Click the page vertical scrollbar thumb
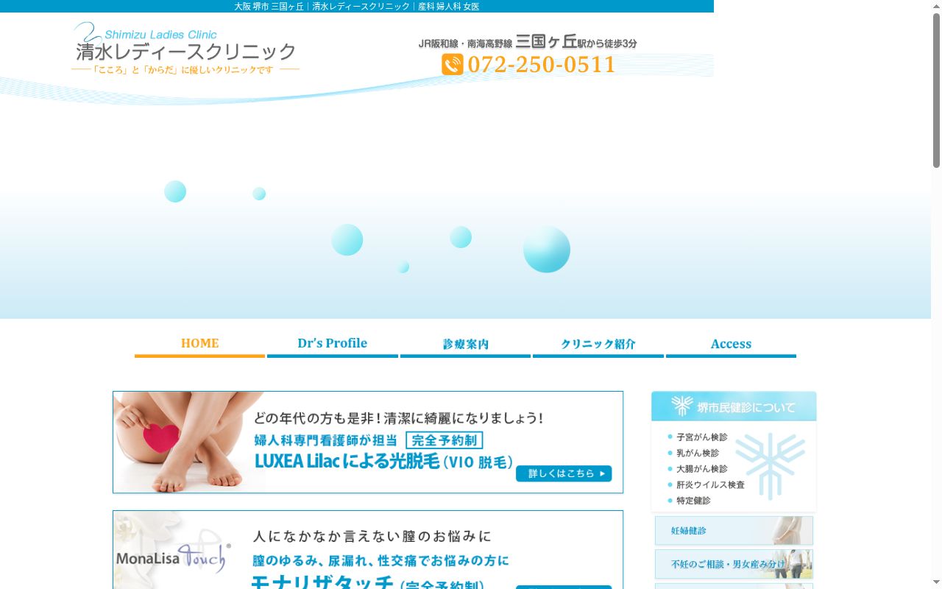 [936, 90]
